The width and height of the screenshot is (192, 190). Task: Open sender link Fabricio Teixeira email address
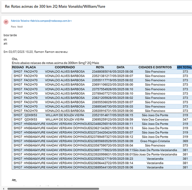pos(41,21)
